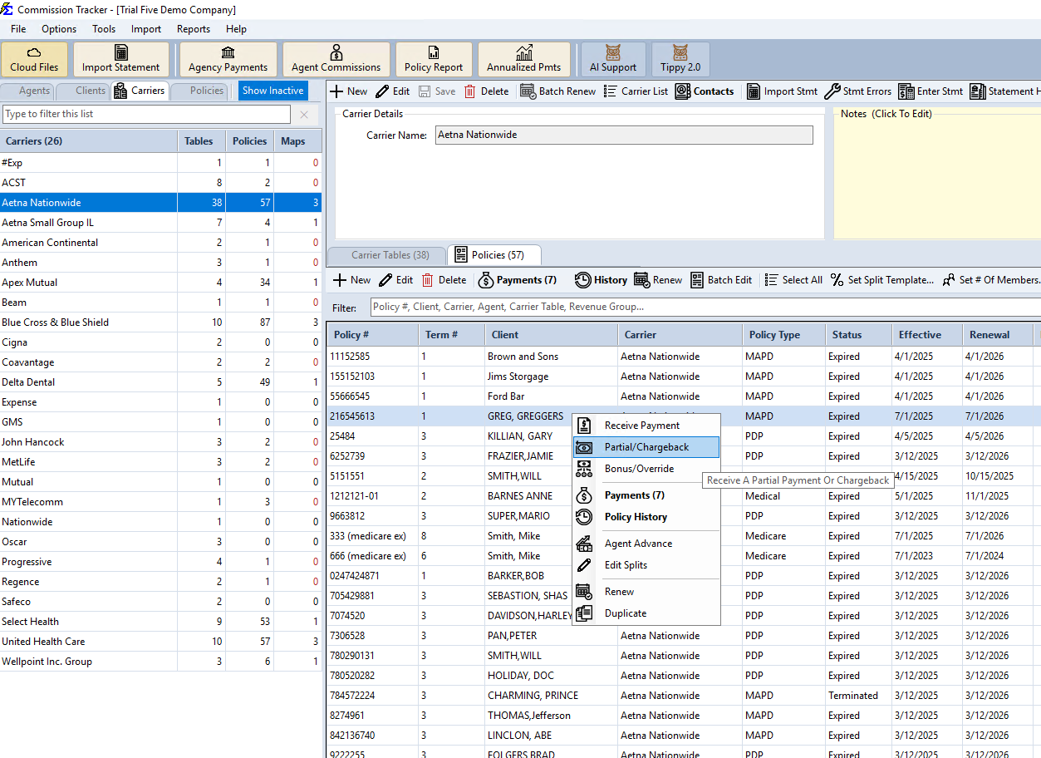The width and height of the screenshot is (1041, 758).
Task: Choose Edit Splits from context menu
Action: [x=646, y=565]
